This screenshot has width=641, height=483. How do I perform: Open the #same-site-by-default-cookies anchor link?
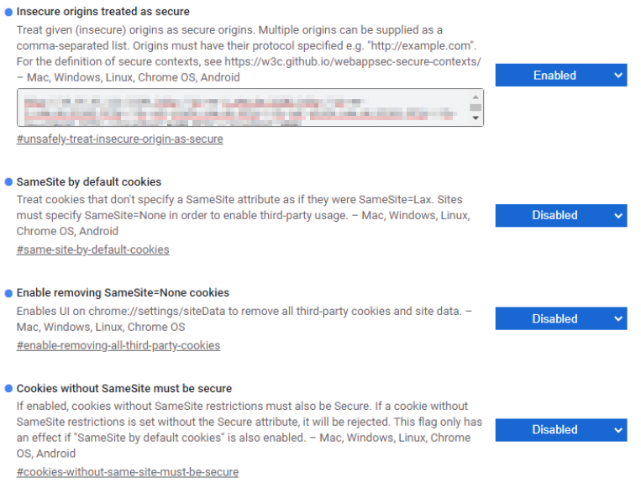click(92, 249)
